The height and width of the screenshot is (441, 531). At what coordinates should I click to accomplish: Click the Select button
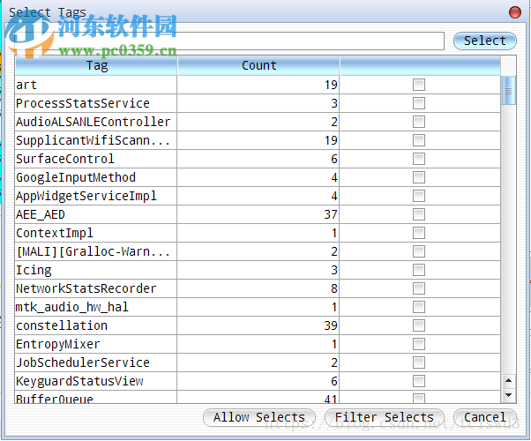484,41
